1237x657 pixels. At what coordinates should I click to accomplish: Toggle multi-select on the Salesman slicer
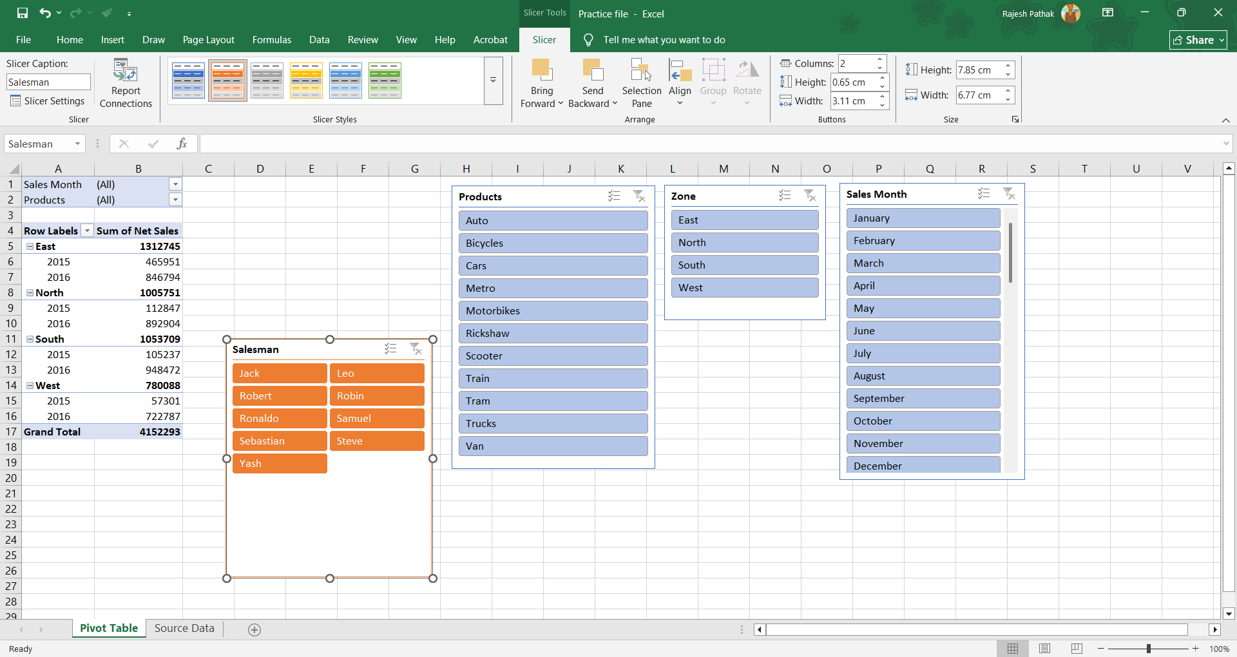pyautogui.click(x=390, y=349)
